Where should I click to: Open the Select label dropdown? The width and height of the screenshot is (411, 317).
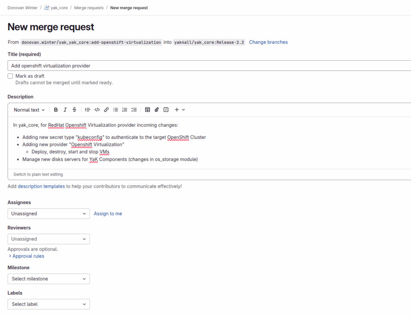pos(49,304)
